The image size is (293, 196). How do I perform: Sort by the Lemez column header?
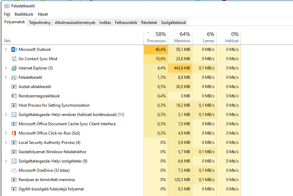tap(204, 38)
